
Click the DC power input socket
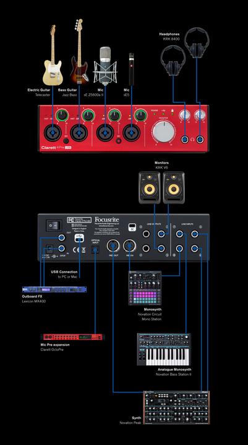[49, 249]
